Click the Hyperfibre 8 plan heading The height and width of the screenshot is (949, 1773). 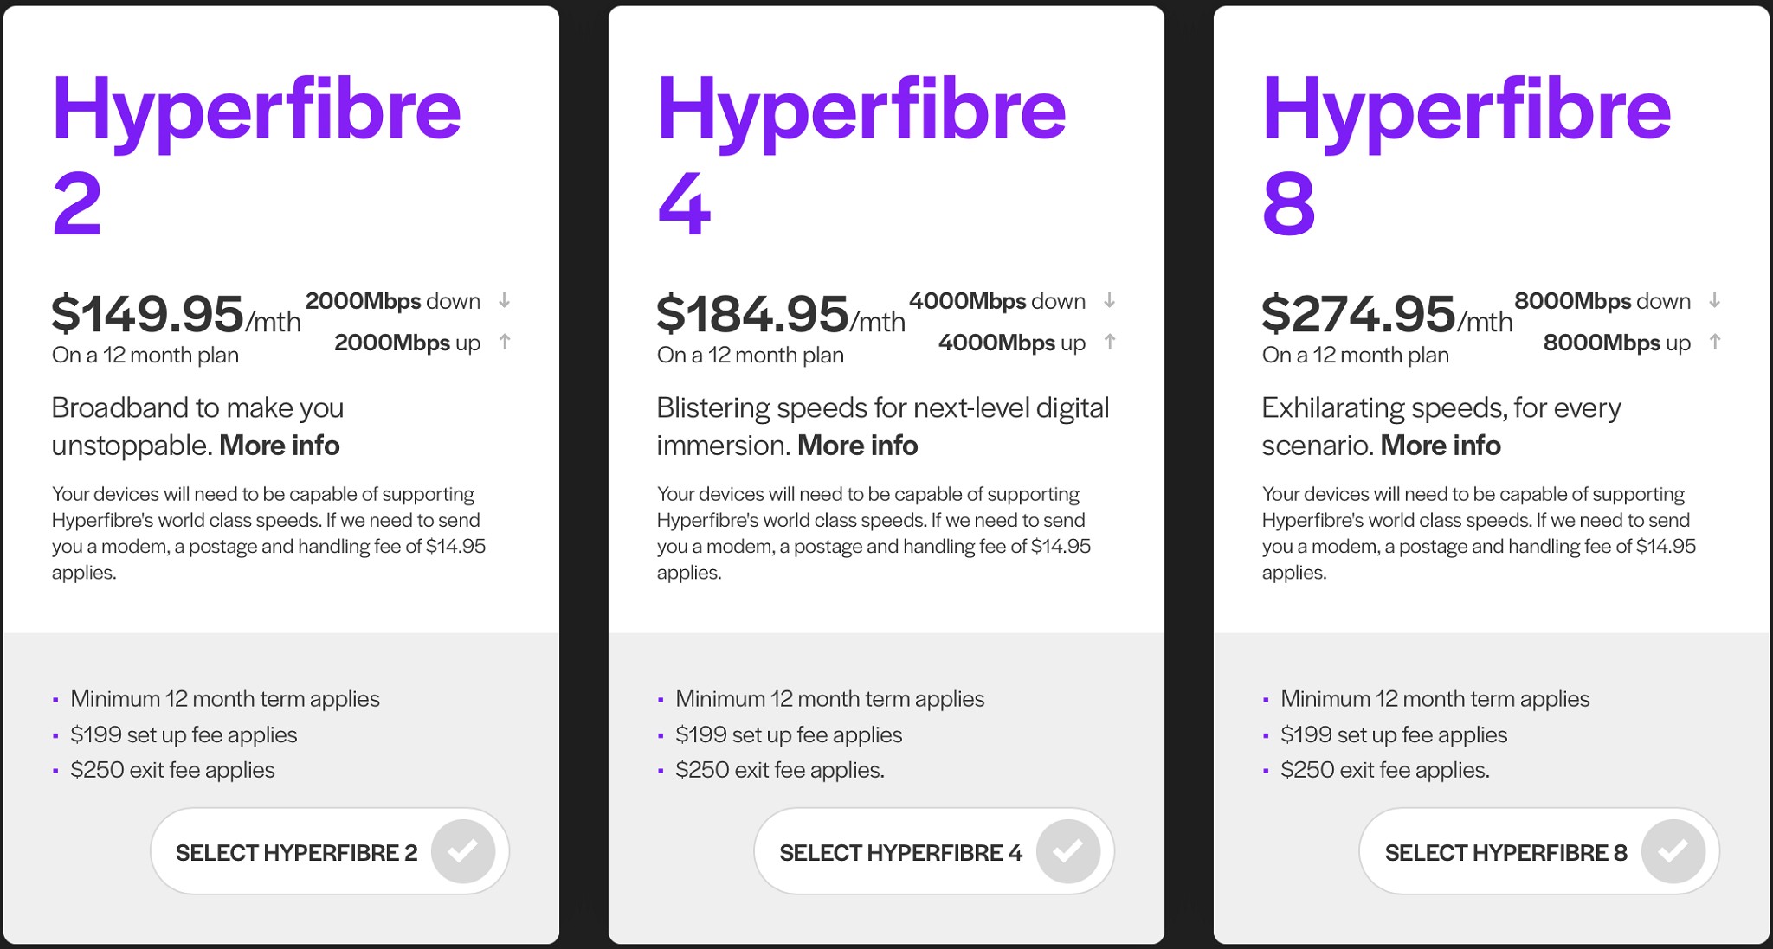tap(1467, 154)
